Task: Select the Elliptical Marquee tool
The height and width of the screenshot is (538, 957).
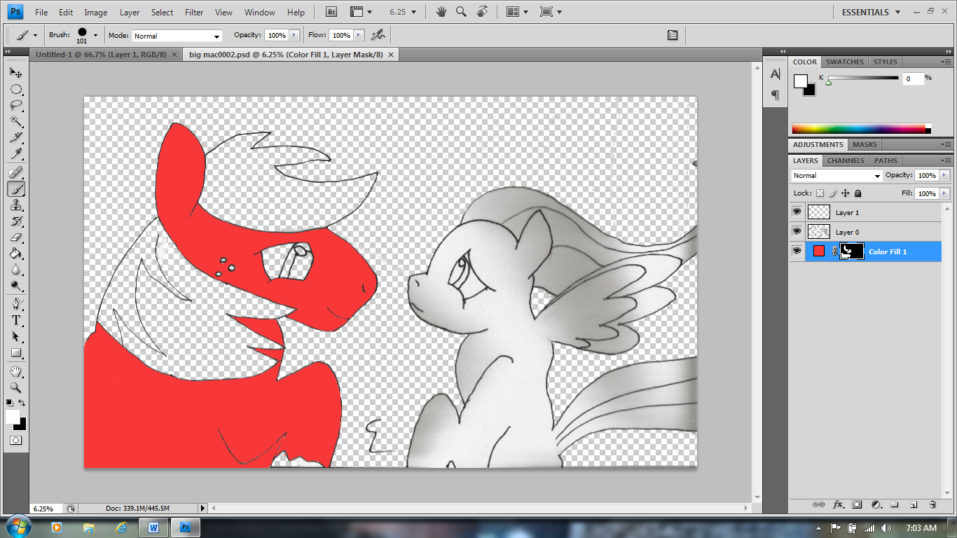Action: tap(15, 89)
